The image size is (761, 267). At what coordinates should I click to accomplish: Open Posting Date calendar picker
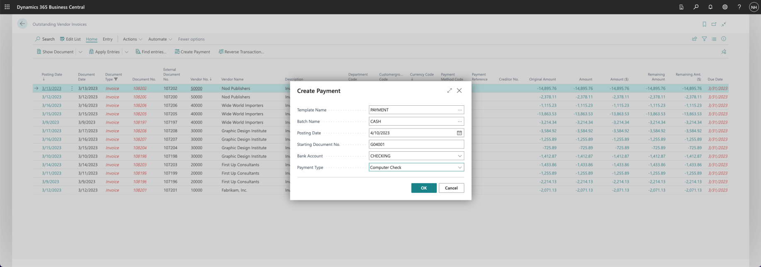459,133
